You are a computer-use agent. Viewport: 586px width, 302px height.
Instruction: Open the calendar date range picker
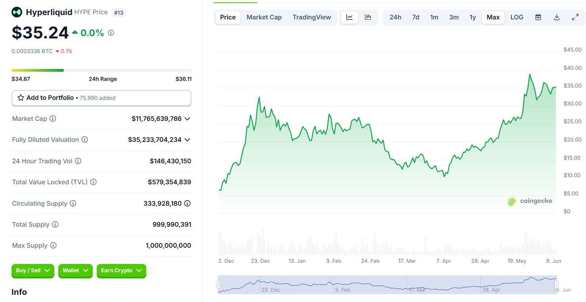click(x=538, y=17)
